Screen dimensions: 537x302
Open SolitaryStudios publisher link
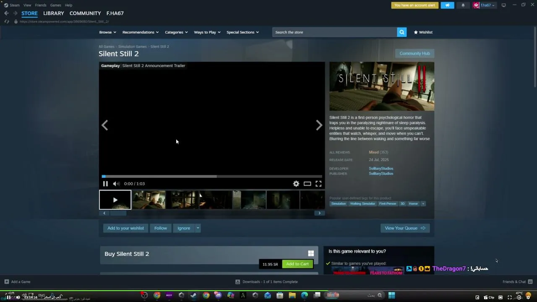(x=381, y=174)
